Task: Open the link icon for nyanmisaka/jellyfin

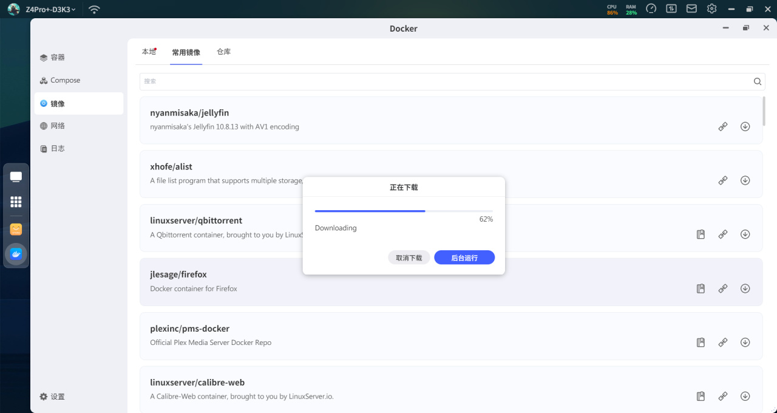Action: [x=723, y=126]
